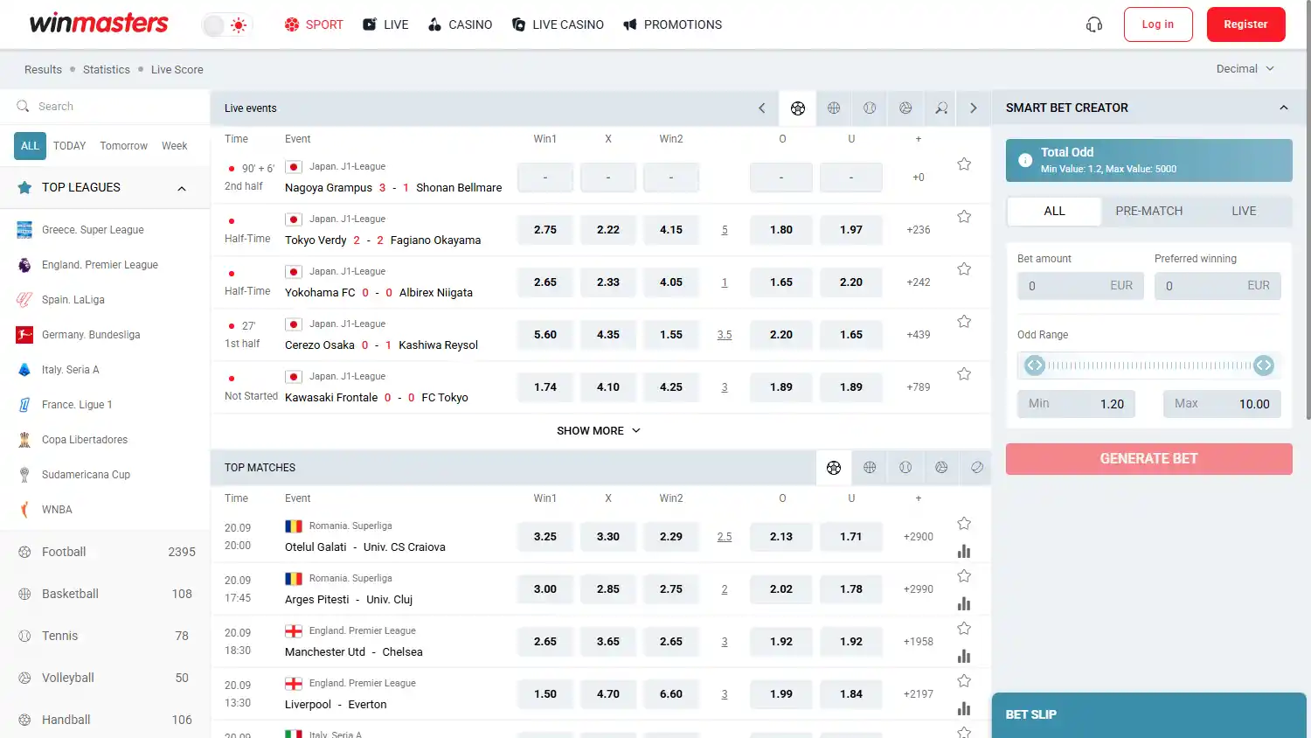Expand +2900 markets for Otelul Galati match

click(919, 537)
